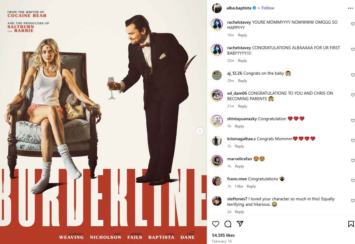Viewport: 355px width, 244px height.
Task: Click the marvelicefan username
Action: 239,158
